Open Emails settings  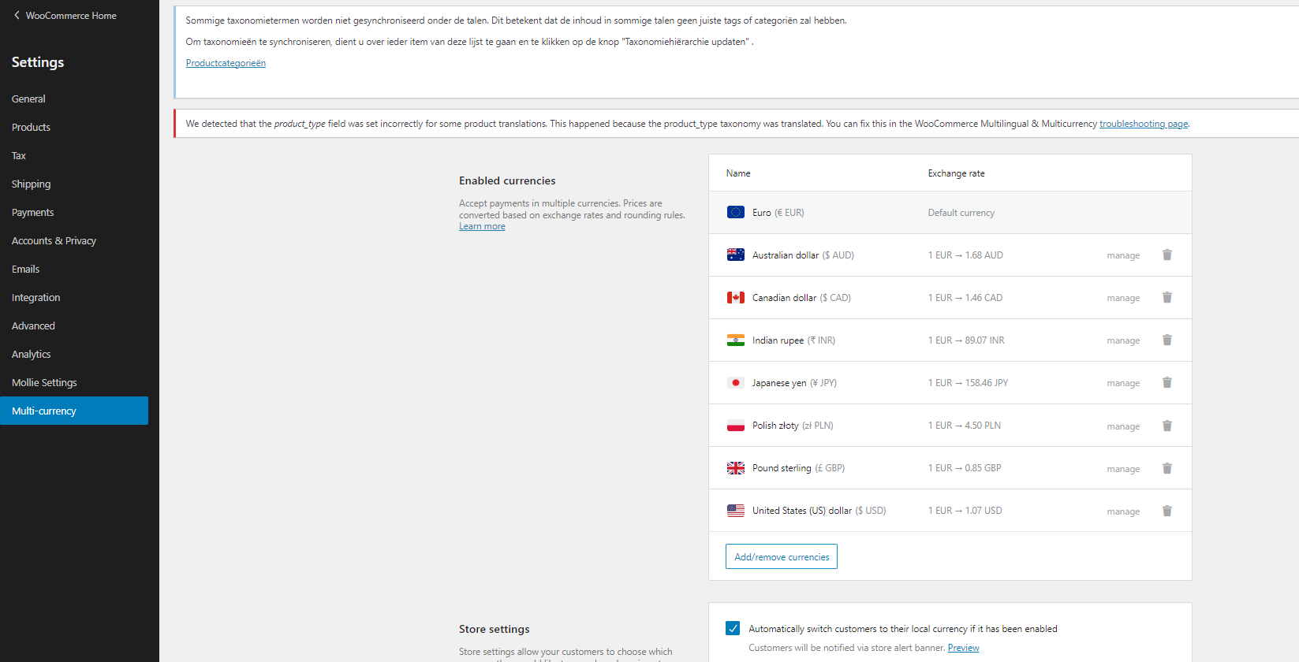point(25,269)
